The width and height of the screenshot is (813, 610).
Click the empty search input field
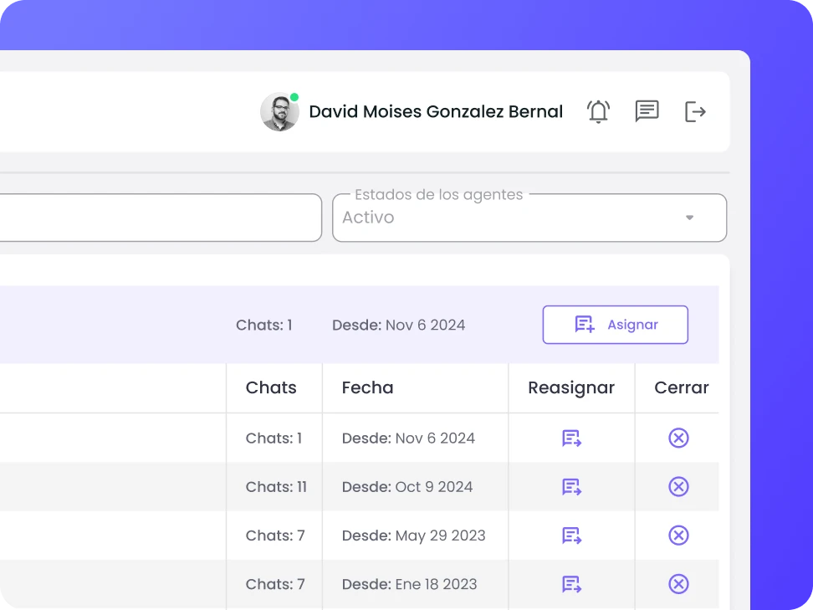(159, 218)
